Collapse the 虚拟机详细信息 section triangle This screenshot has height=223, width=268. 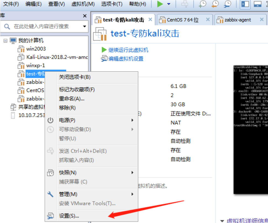222,221
